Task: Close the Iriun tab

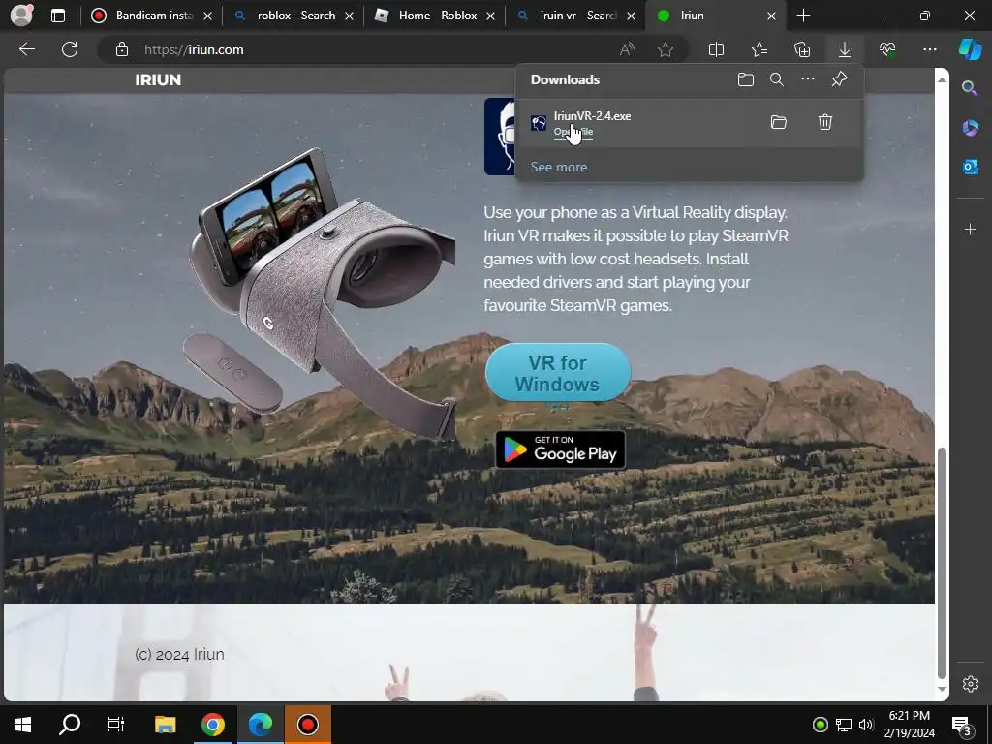Action: coord(771,16)
